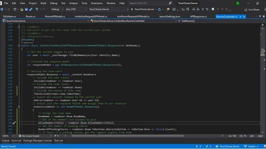Screen dimensions: 266x149
Task: Click the No issues found check icon
Action: click(20, 136)
